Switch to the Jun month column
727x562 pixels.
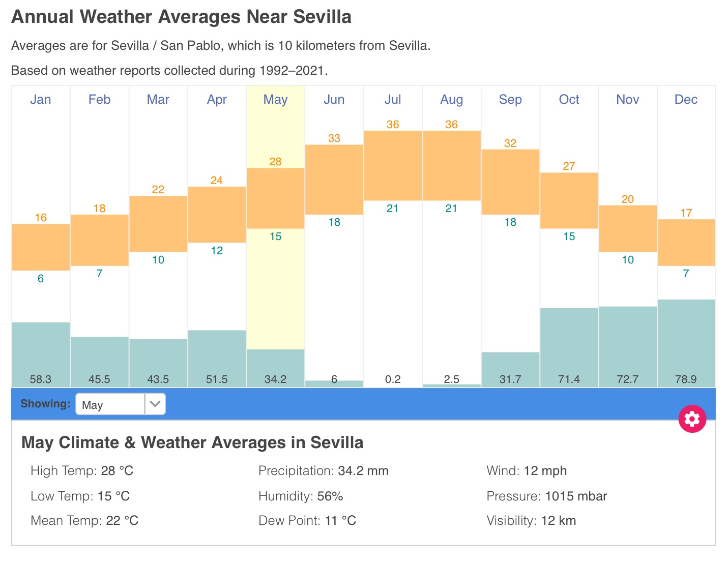pyautogui.click(x=334, y=99)
